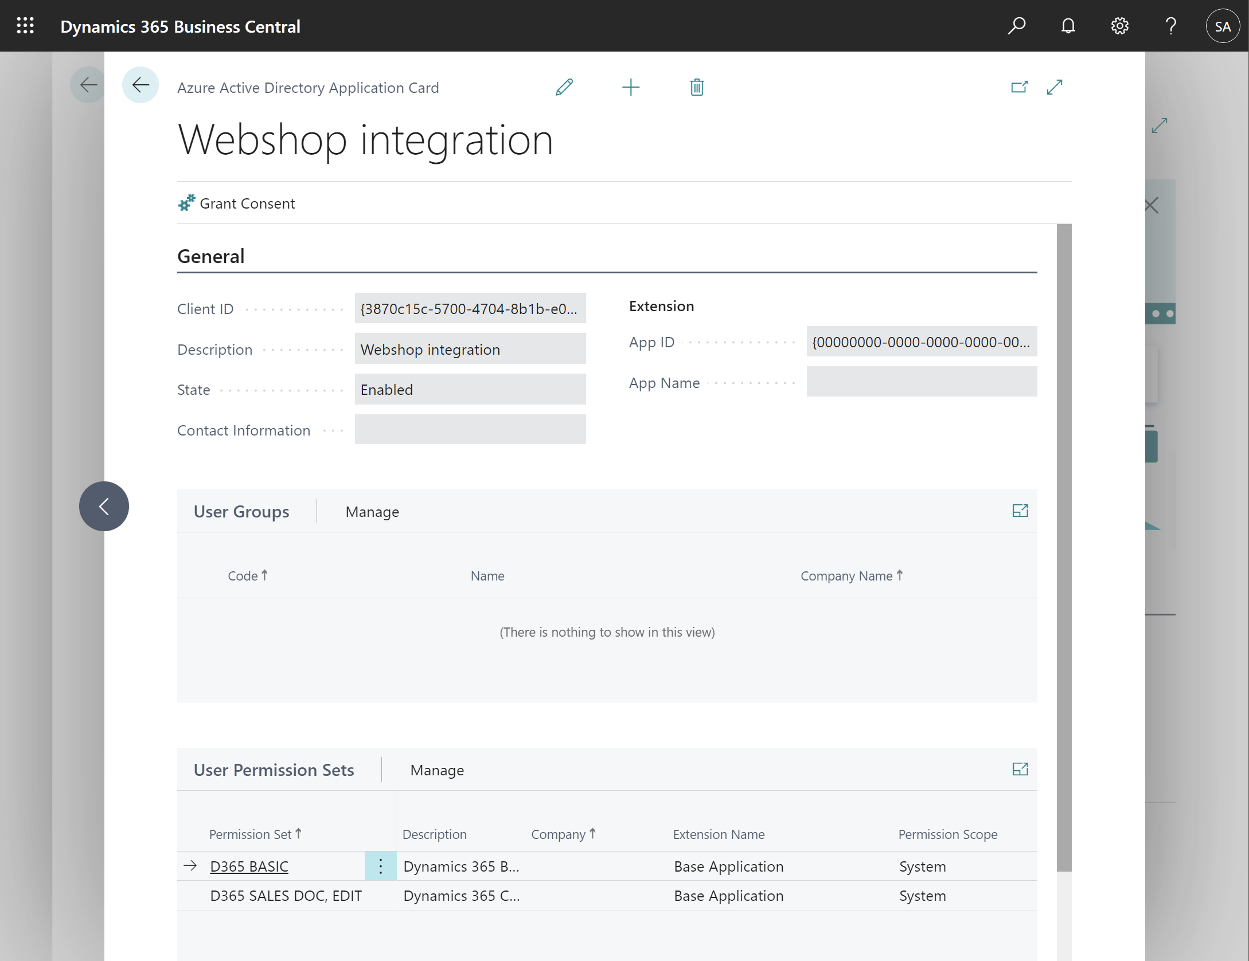Click the Permission Scope column header
The height and width of the screenshot is (961, 1249).
tap(948, 834)
